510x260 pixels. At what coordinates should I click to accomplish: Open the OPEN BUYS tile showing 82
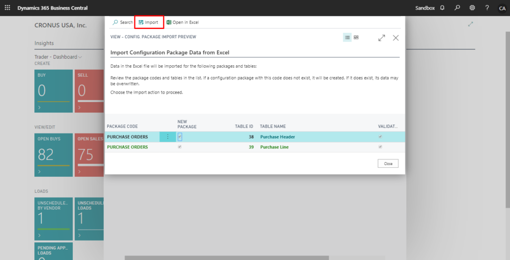click(54, 155)
